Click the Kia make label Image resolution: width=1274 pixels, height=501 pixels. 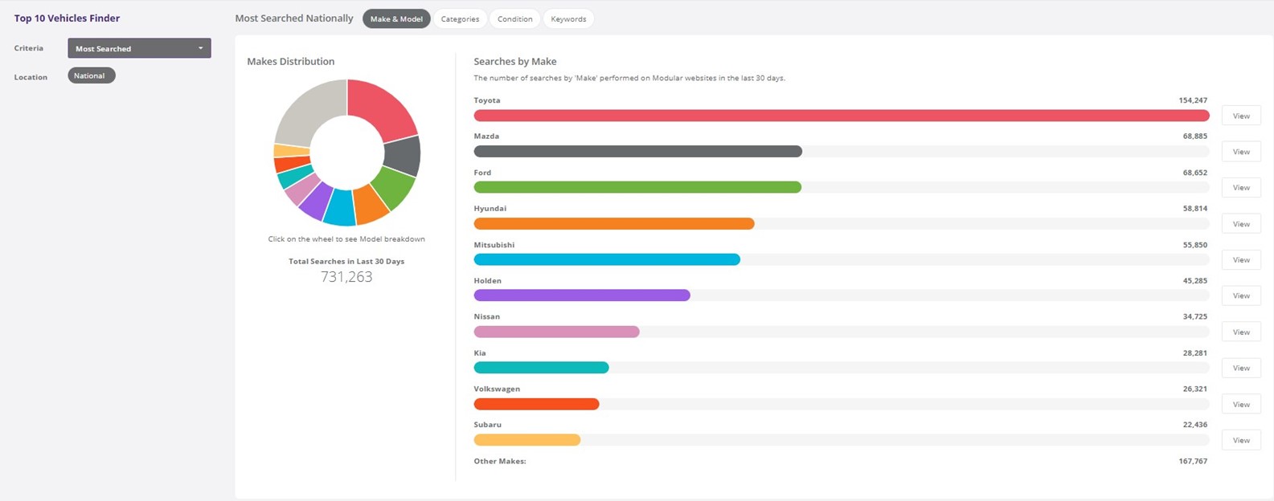click(480, 352)
